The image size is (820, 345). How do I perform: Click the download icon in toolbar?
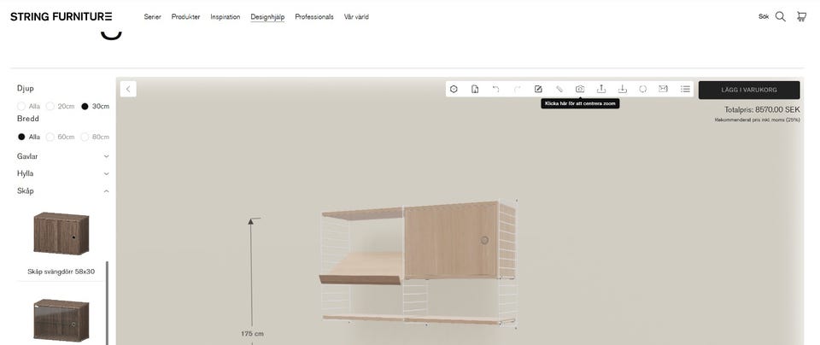[x=622, y=89]
